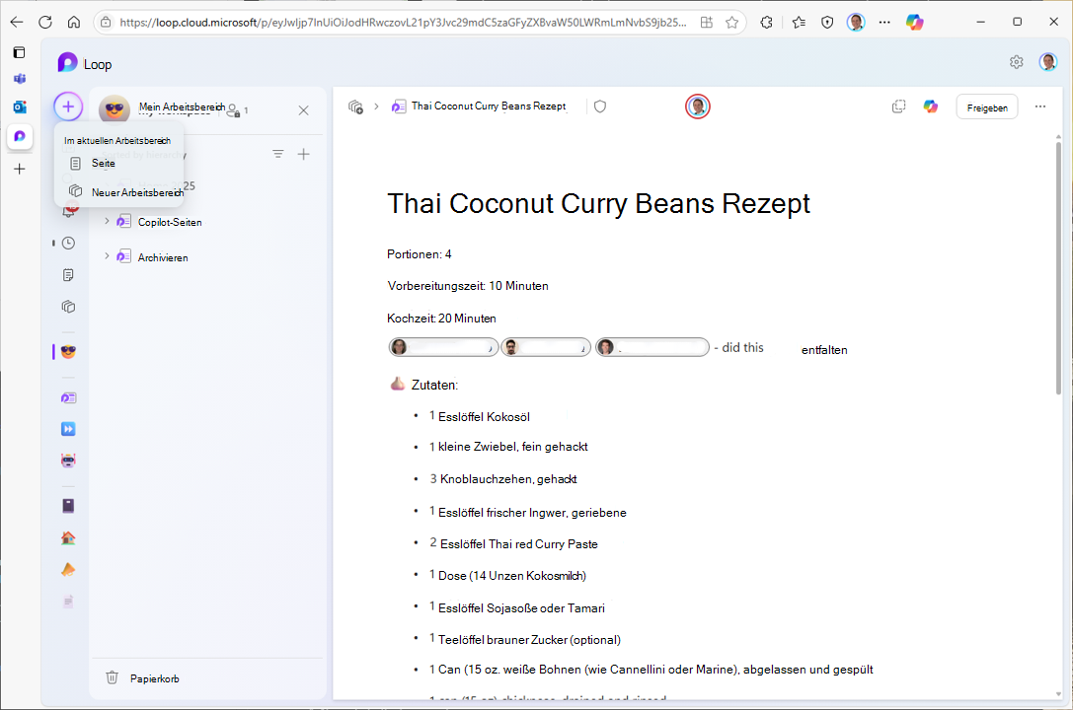1073x710 pixels.
Task: Click the Kochzeit: 20 Minuten line
Action: point(441,319)
